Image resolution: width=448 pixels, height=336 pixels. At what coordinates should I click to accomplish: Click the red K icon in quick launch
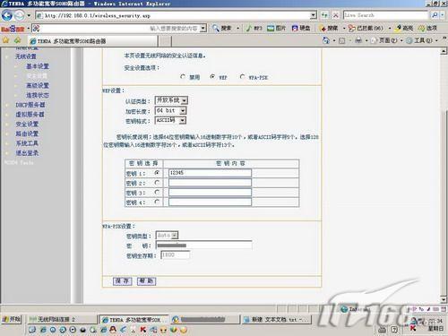tap(143, 330)
